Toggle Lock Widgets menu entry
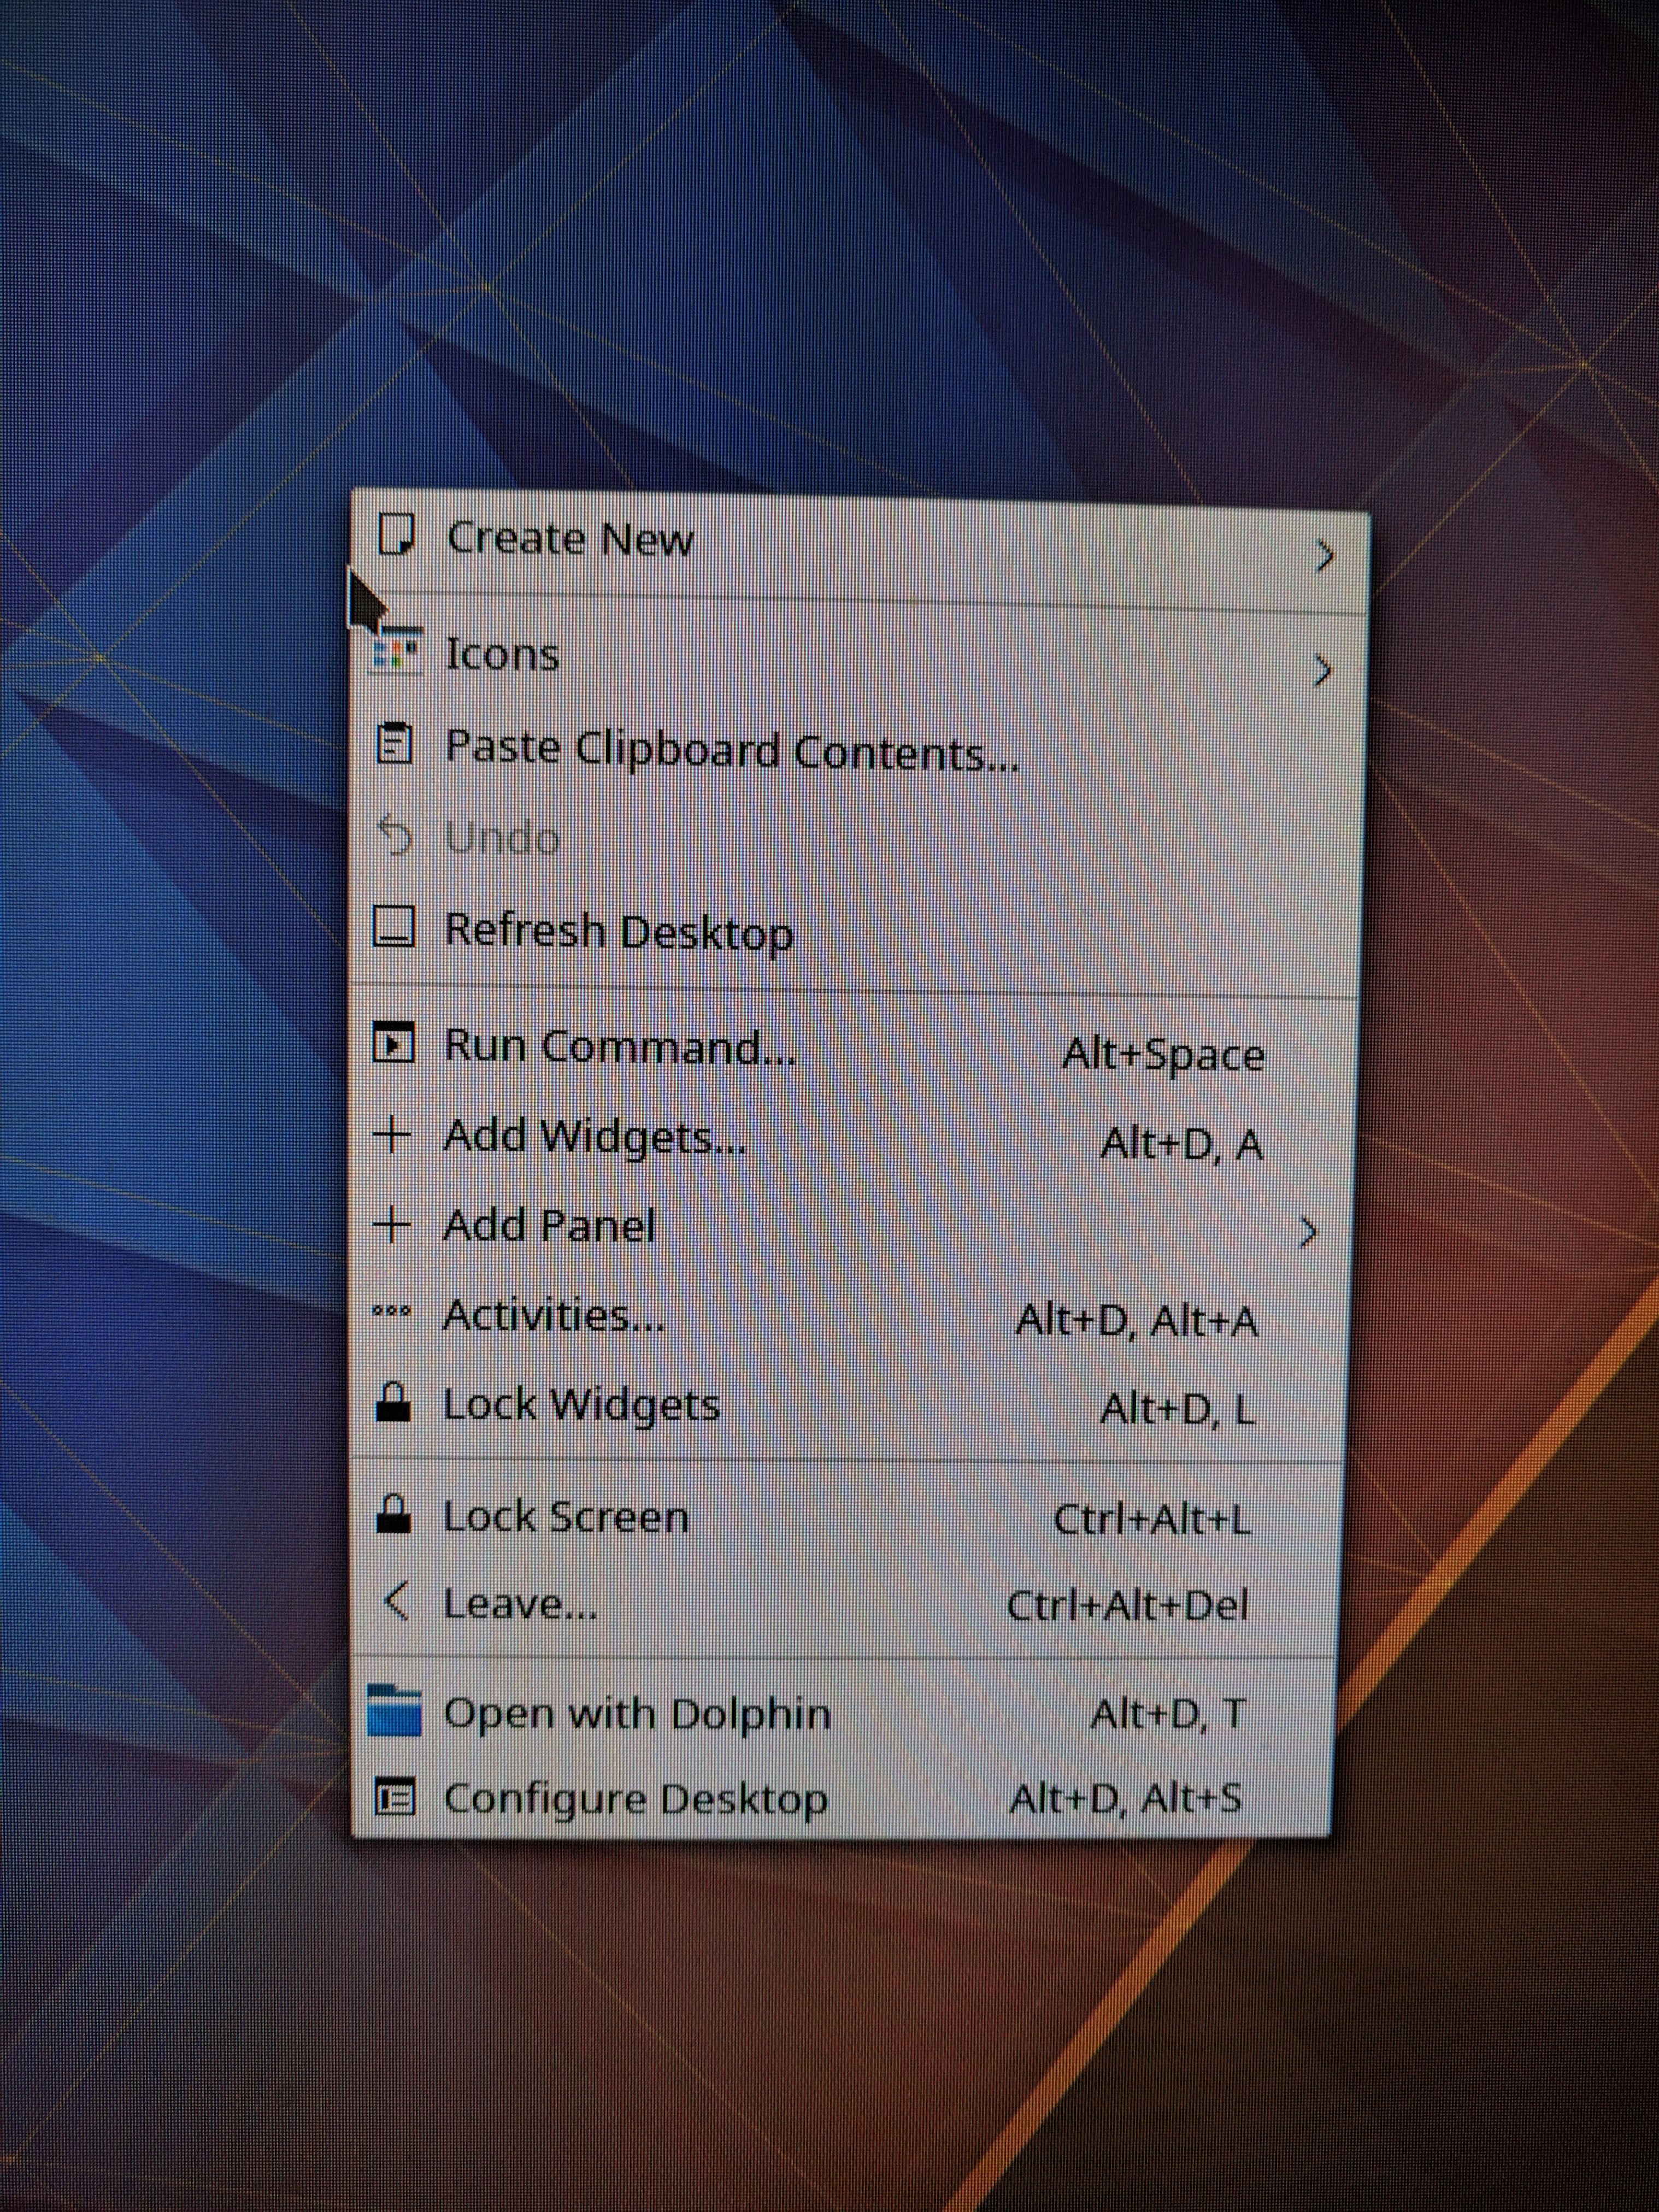The height and width of the screenshot is (2212, 1659). 581,1404
